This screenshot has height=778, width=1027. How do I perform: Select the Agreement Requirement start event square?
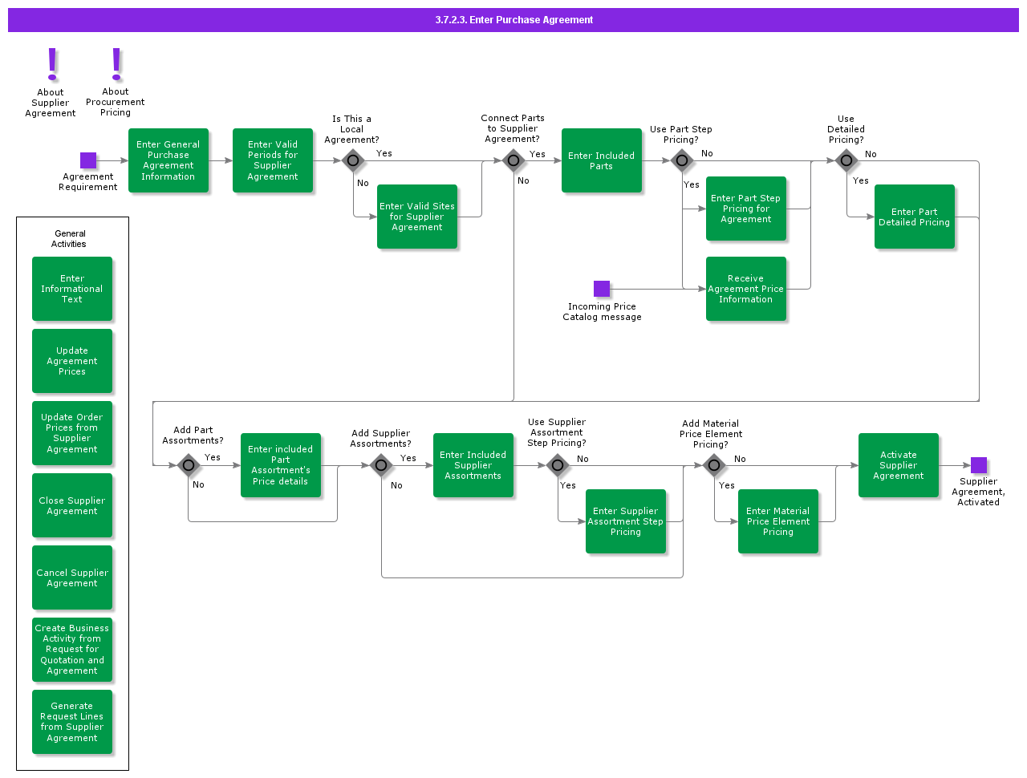pos(88,160)
